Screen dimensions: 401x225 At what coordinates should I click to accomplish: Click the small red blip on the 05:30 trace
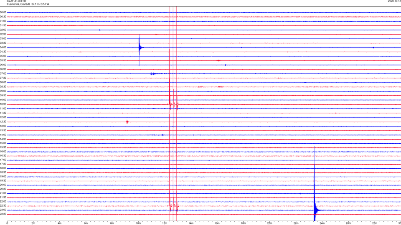(x=218, y=60)
